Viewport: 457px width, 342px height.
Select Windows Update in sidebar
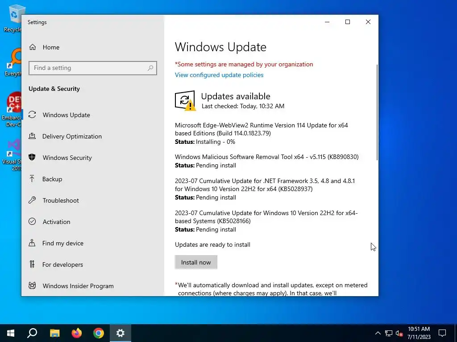tap(93, 115)
